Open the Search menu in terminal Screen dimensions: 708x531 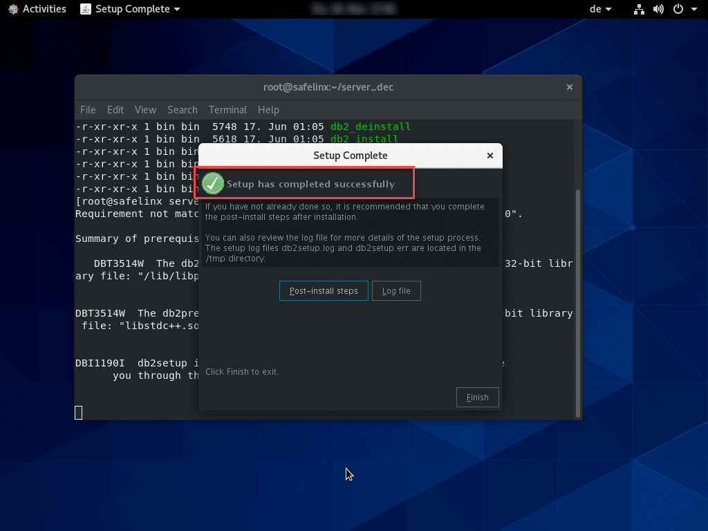tap(182, 110)
